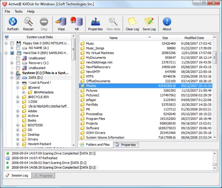222x188 pixels.
Task: Open the Tasks menu
Action: 18,12
